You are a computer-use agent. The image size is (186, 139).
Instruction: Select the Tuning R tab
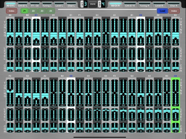(x=144, y=5)
